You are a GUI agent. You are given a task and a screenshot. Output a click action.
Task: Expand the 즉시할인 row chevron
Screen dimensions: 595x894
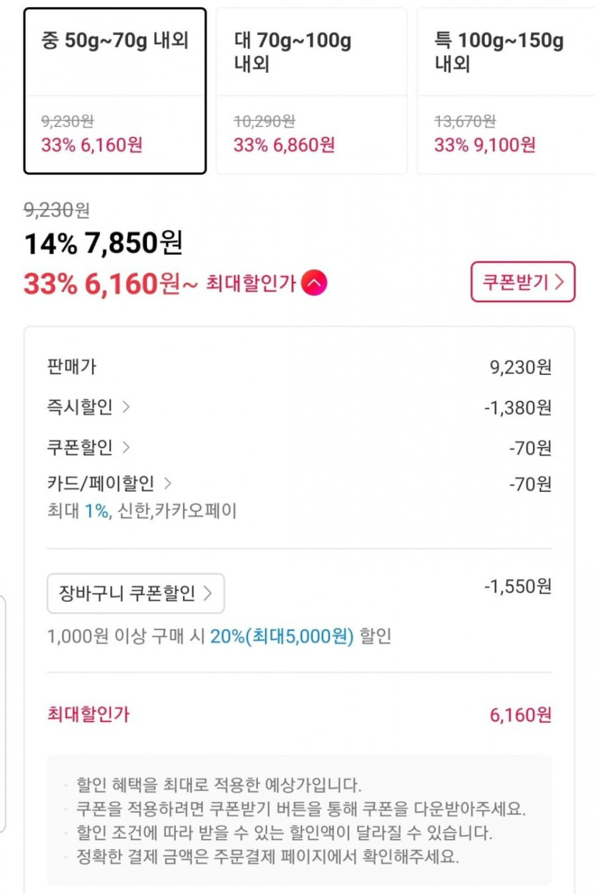(x=126, y=407)
